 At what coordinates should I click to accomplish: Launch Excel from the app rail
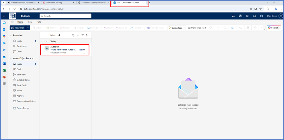click(4, 70)
